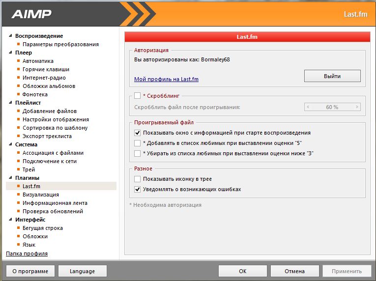Open the Трей settings page
This screenshot has height=281, width=376.
29,169
